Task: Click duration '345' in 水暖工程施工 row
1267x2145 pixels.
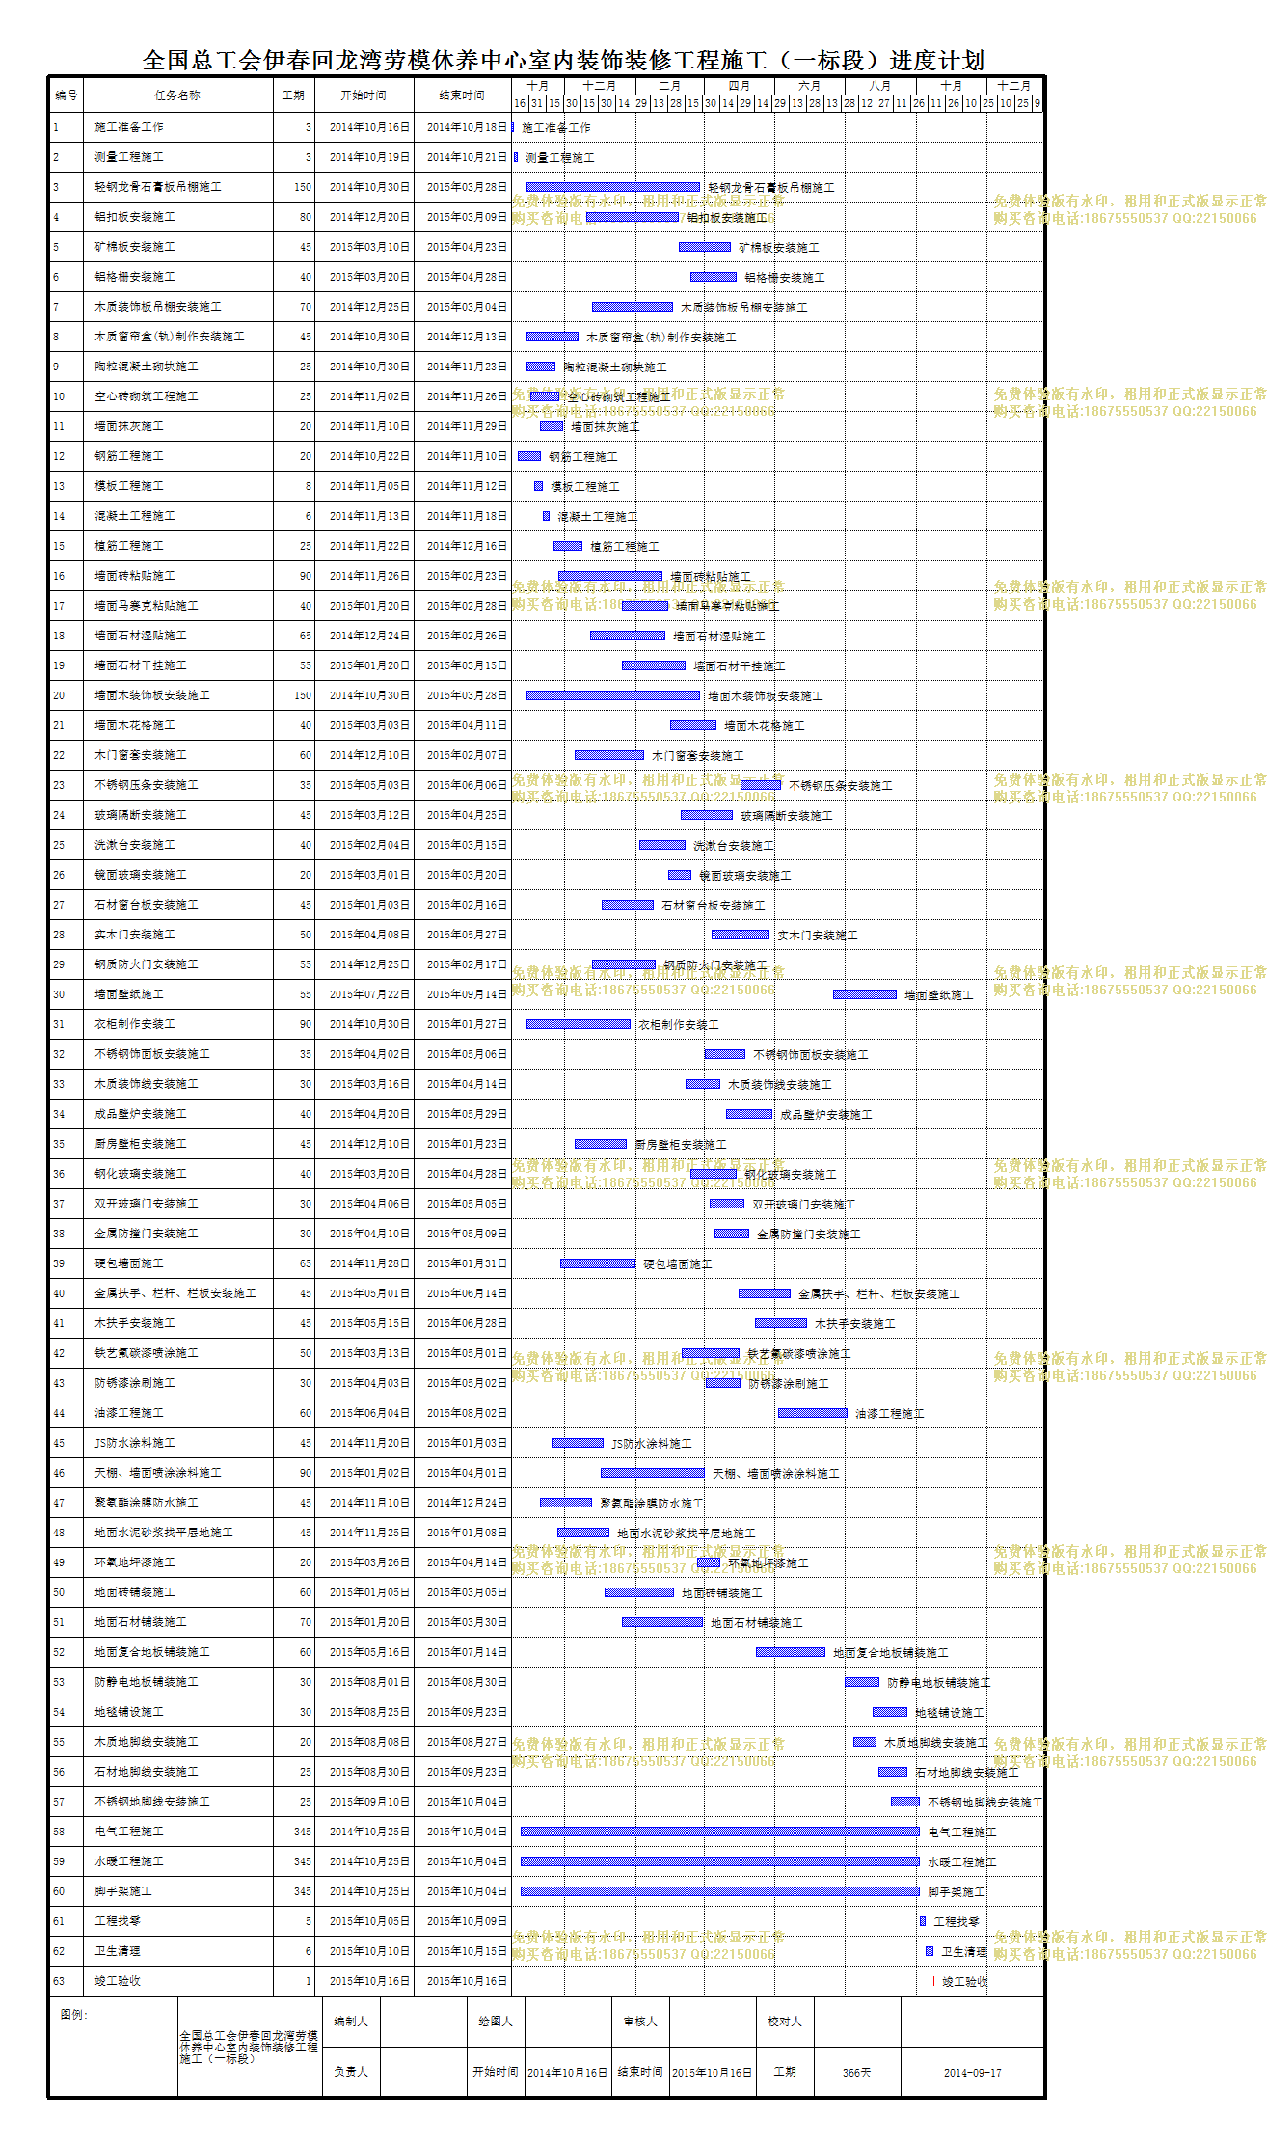Action: [303, 1861]
